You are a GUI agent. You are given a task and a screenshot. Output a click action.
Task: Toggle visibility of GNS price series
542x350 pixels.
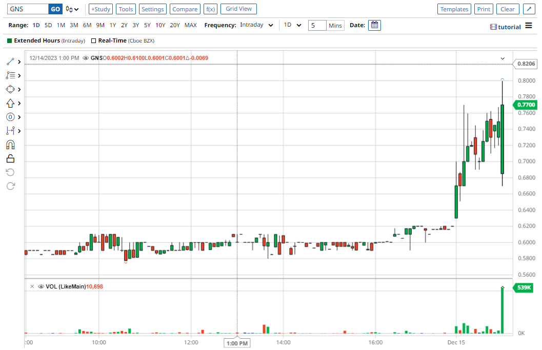pos(86,58)
